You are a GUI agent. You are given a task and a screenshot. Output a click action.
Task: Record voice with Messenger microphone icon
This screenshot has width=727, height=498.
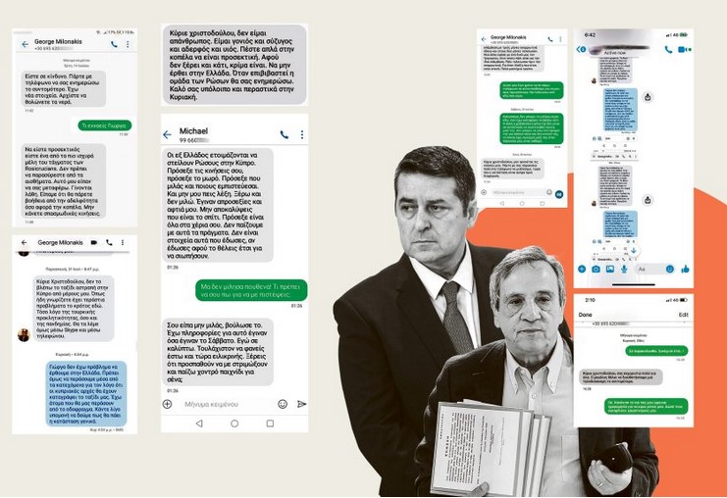click(624, 269)
